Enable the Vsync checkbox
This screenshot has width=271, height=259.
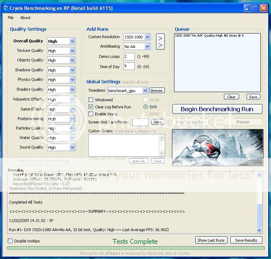click(91, 114)
